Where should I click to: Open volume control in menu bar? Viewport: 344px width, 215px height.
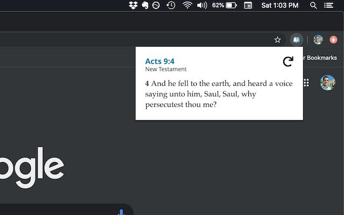tap(202, 5)
